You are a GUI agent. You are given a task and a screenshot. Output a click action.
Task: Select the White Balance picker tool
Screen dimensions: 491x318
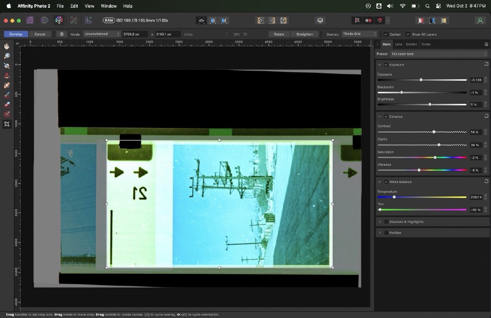[6, 66]
